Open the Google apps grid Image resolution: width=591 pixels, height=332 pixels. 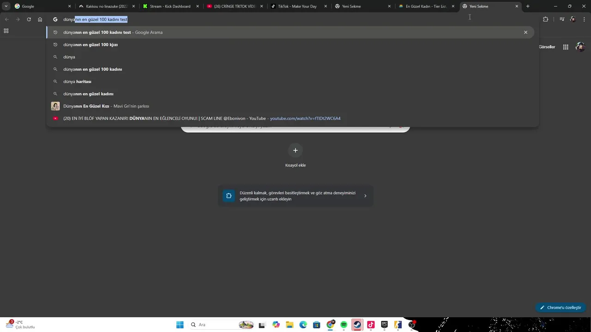tap(566, 47)
